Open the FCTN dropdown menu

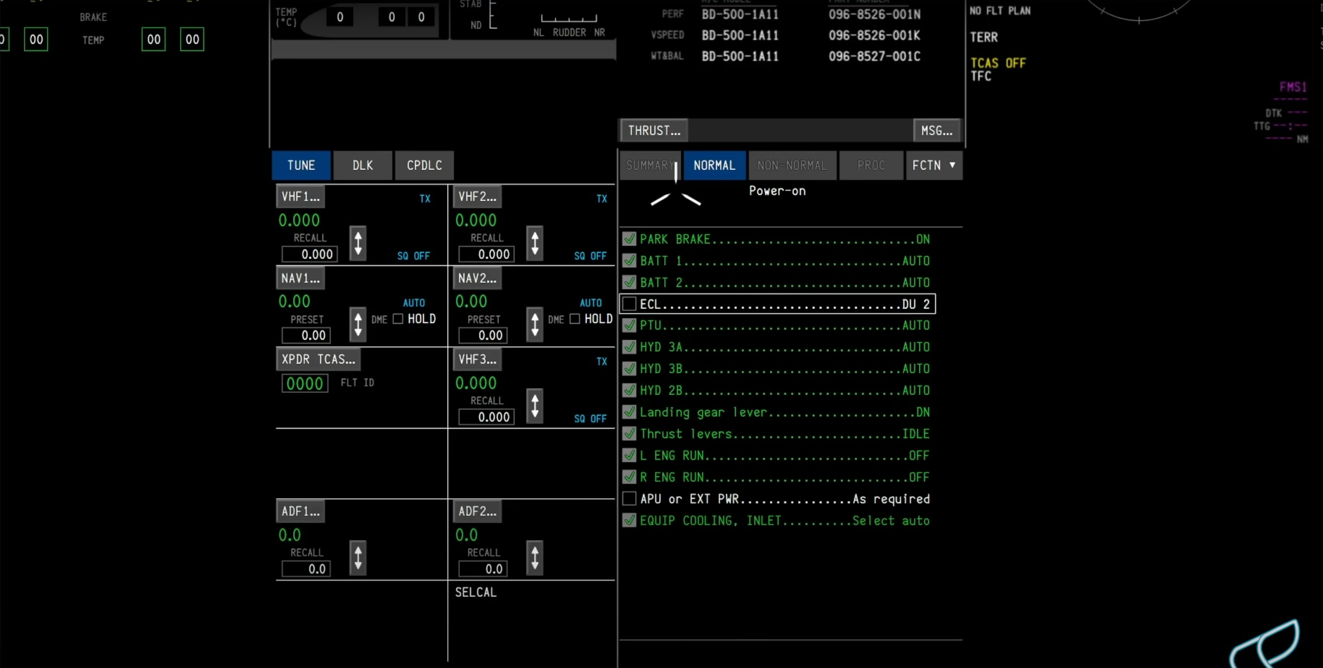coord(933,166)
